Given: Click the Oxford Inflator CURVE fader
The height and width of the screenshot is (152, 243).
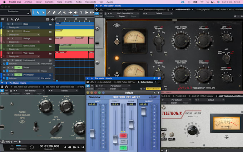Looking at the screenshot, I should point(131,124).
